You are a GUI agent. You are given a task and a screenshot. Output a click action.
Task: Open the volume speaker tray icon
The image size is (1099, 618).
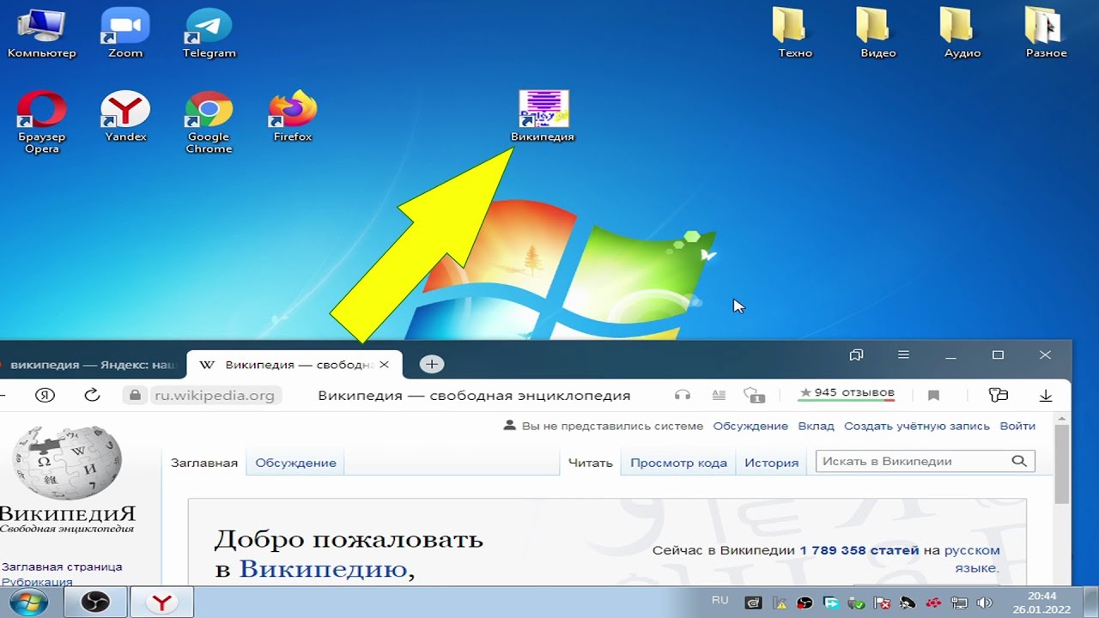point(985,603)
